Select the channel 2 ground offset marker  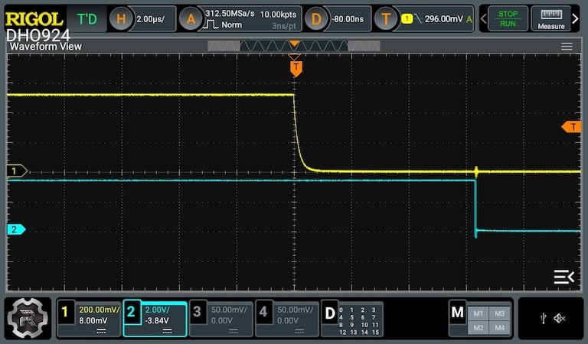(16, 229)
